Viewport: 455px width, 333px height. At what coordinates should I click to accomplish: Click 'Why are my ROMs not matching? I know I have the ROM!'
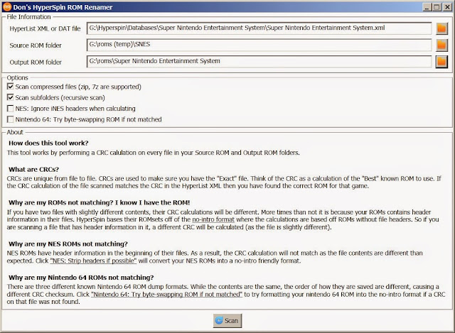pos(100,203)
